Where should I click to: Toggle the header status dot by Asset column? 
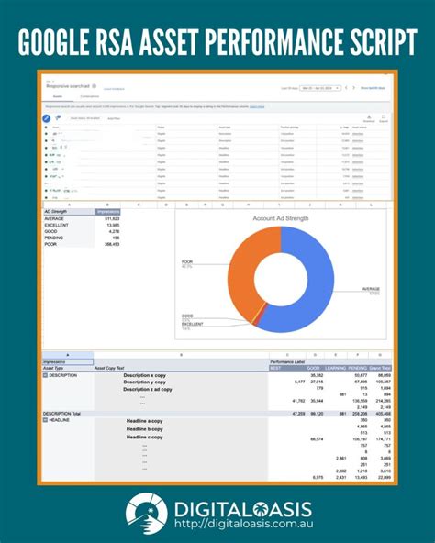pyautogui.click(x=46, y=127)
